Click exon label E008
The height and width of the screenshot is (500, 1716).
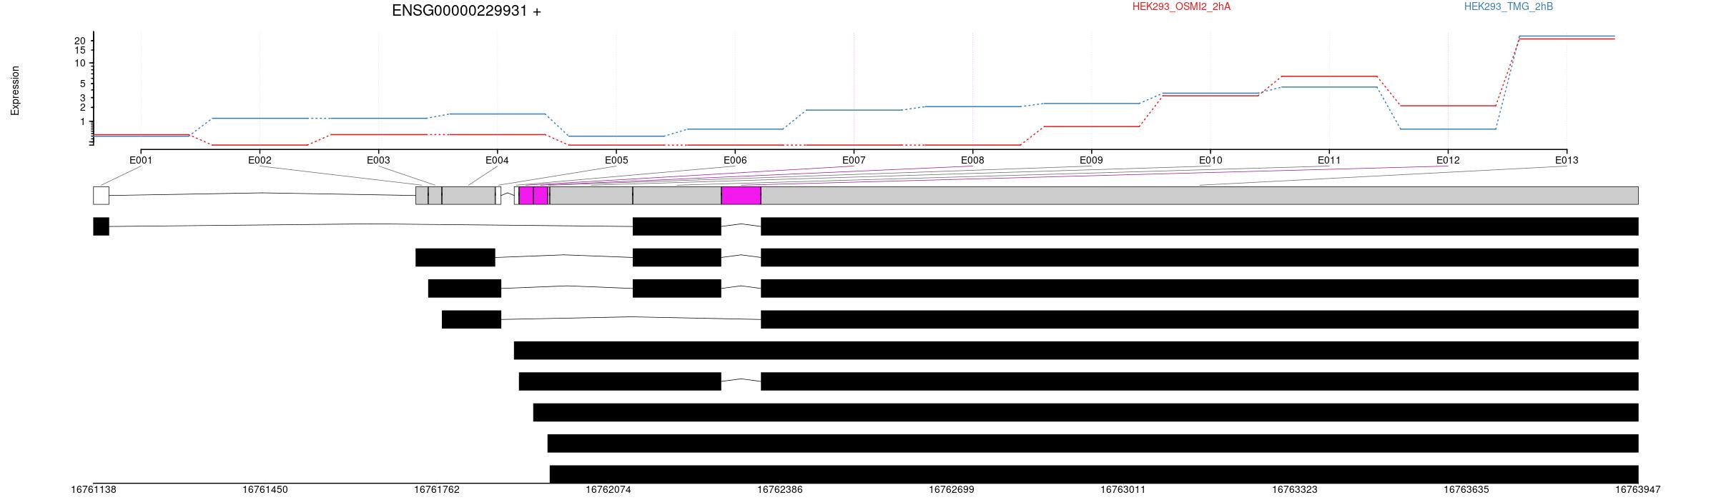pos(972,161)
